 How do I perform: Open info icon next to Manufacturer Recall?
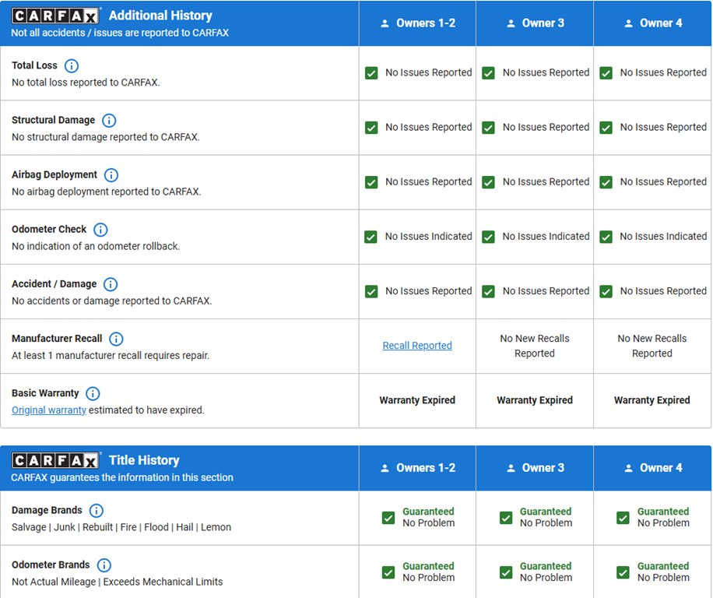(117, 339)
